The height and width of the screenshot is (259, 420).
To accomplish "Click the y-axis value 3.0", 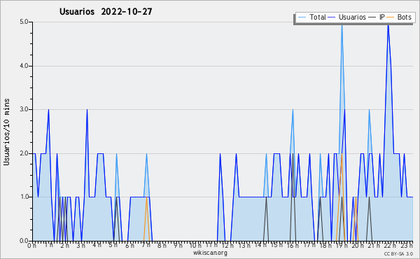I will click(x=24, y=109).
